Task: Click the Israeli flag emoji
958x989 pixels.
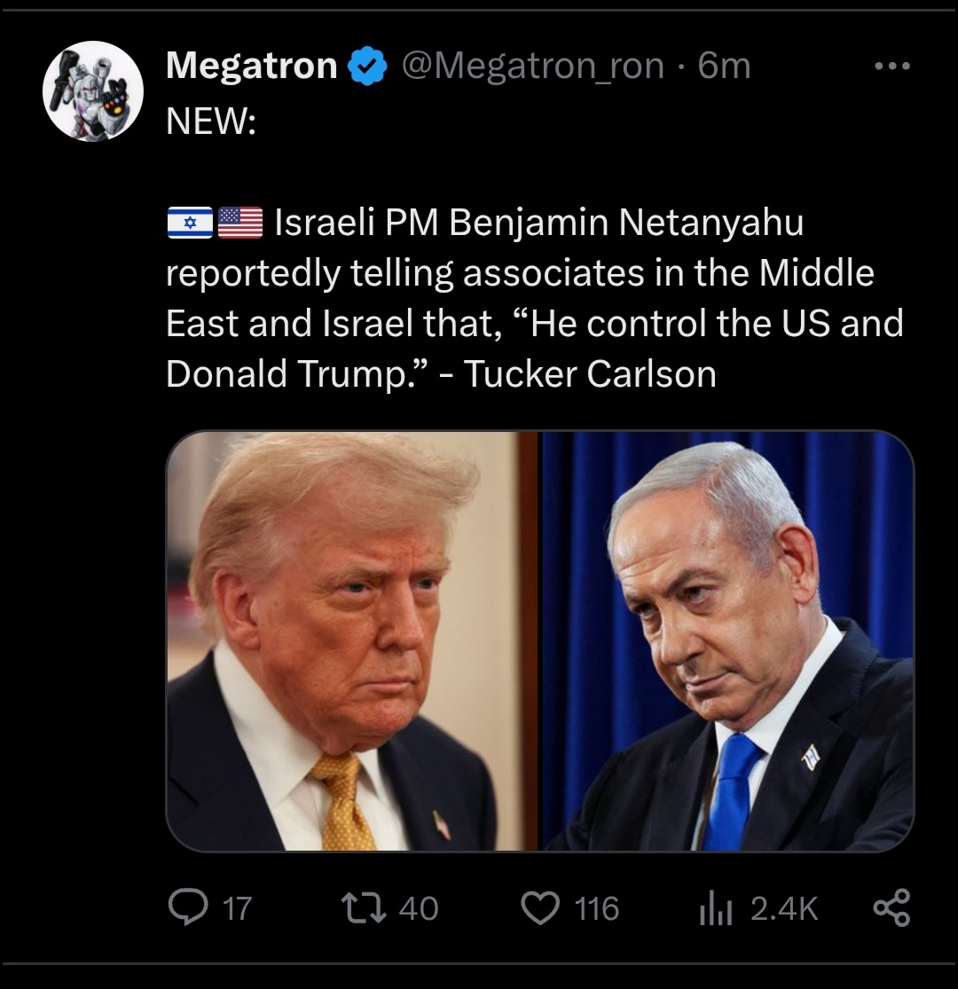Action: pyautogui.click(x=191, y=224)
